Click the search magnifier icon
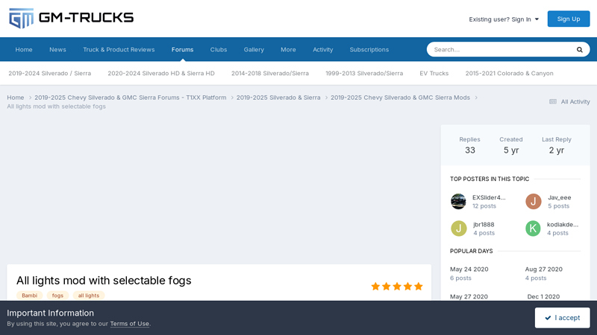 coord(580,50)
